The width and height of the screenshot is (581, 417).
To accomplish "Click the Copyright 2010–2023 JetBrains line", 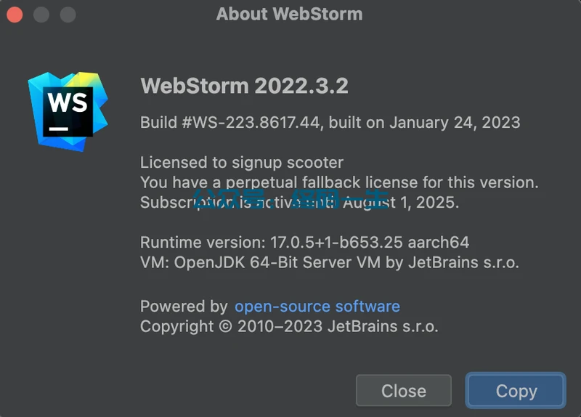I will [x=289, y=326].
